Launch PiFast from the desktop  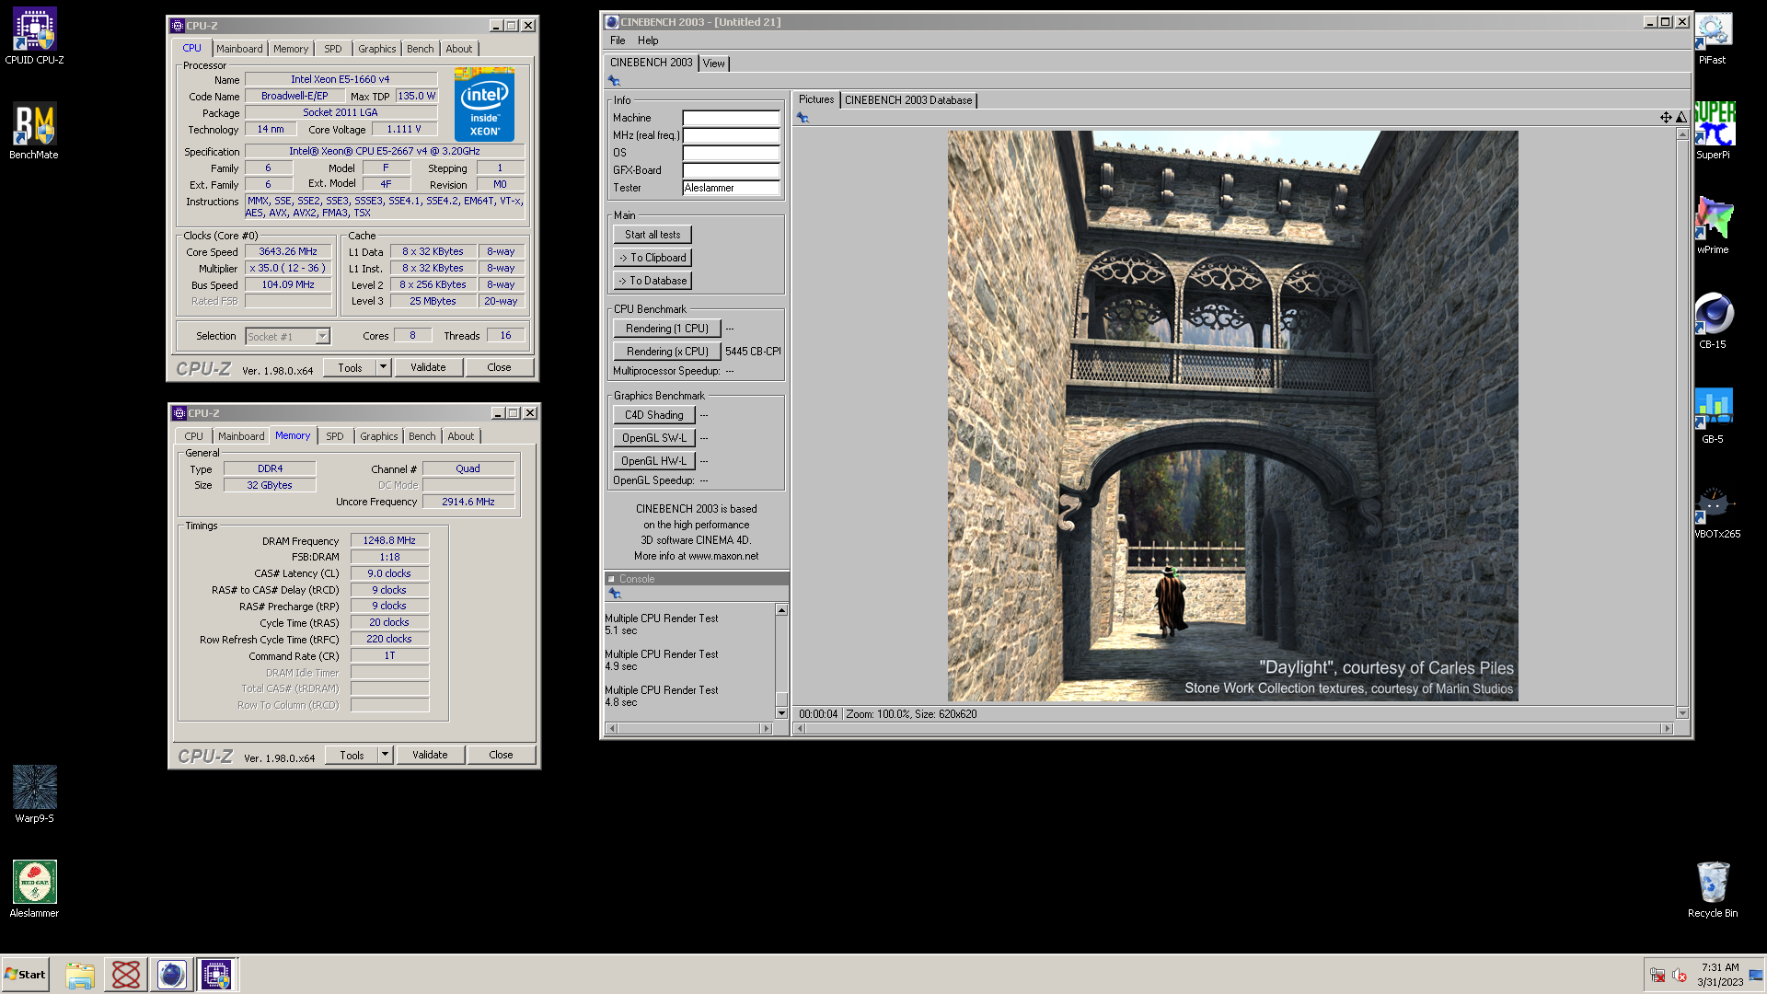(1713, 37)
